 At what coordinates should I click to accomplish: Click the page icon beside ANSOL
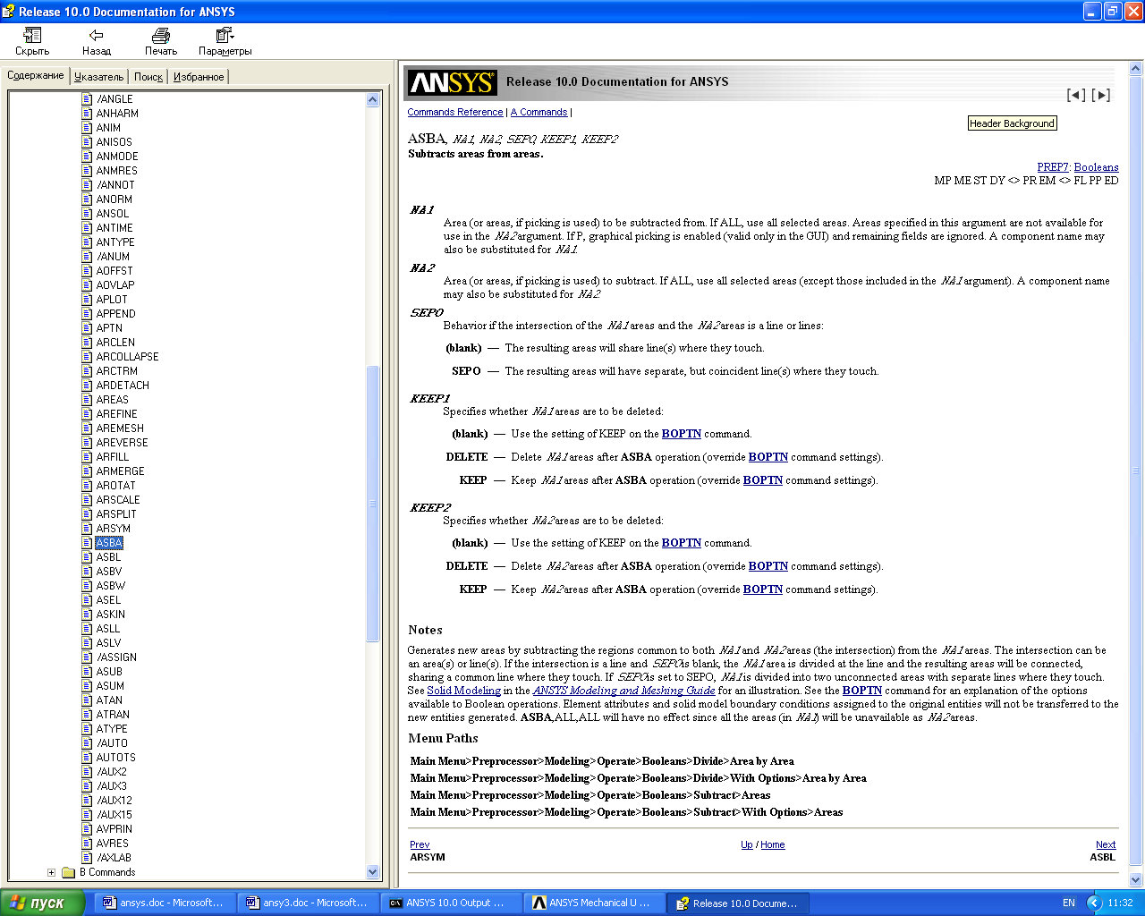pos(87,214)
